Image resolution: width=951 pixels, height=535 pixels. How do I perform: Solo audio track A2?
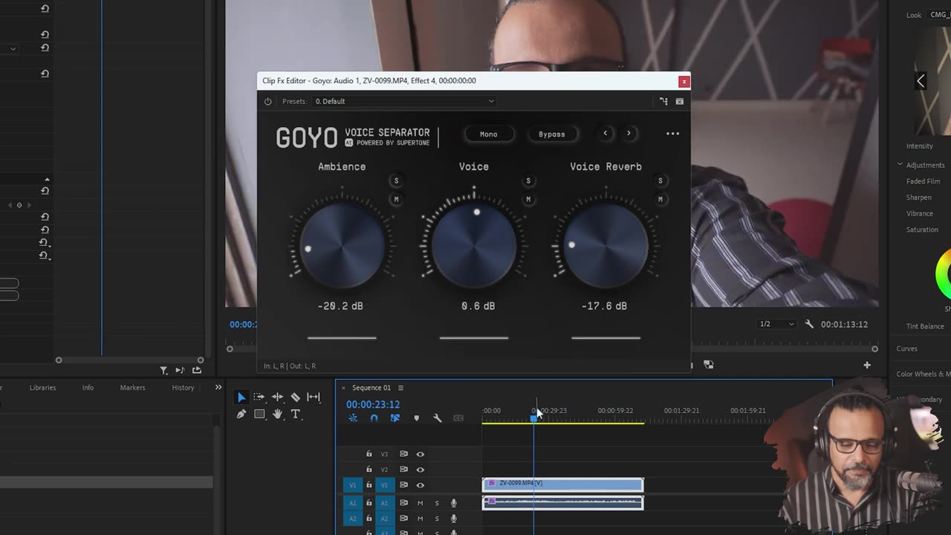(x=437, y=519)
